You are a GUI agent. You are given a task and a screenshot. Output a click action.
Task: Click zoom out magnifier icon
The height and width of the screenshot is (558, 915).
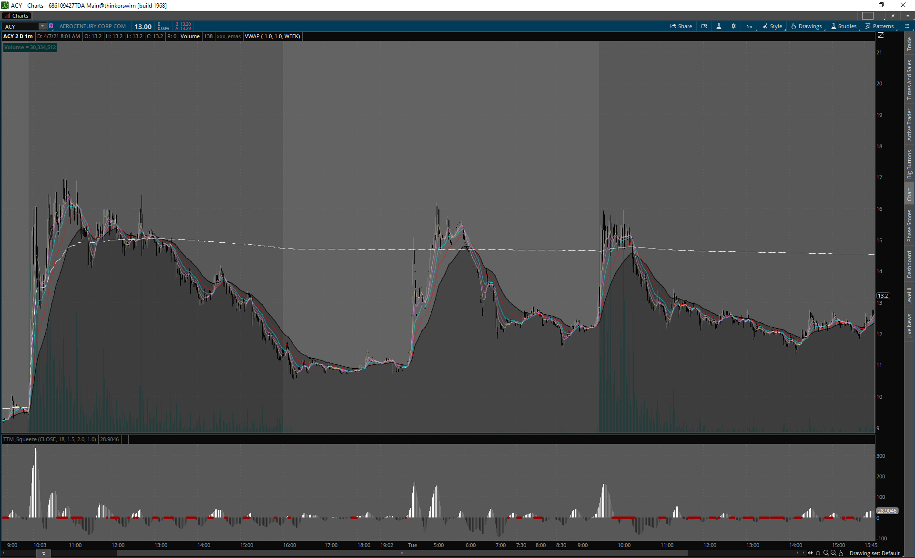834,553
